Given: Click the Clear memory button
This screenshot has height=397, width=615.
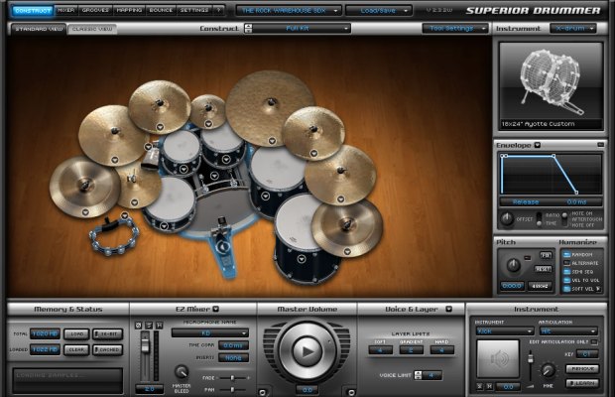Looking at the screenshot, I should pos(77,349).
